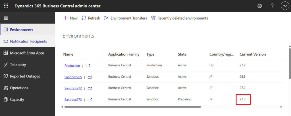This screenshot has width=291, height=116.
Task: Click the help question mark icon
Action: [272, 6]
